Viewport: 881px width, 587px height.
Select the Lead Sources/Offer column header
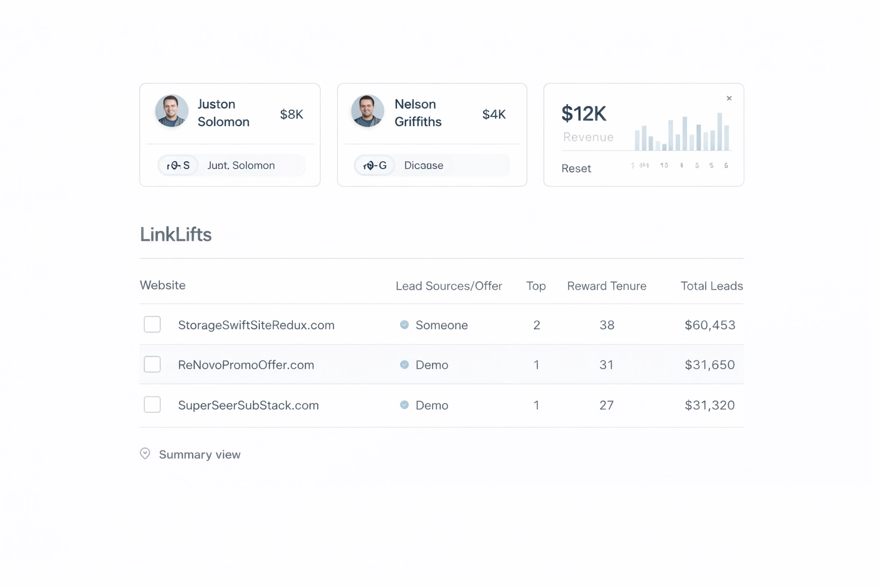point(449,285)
